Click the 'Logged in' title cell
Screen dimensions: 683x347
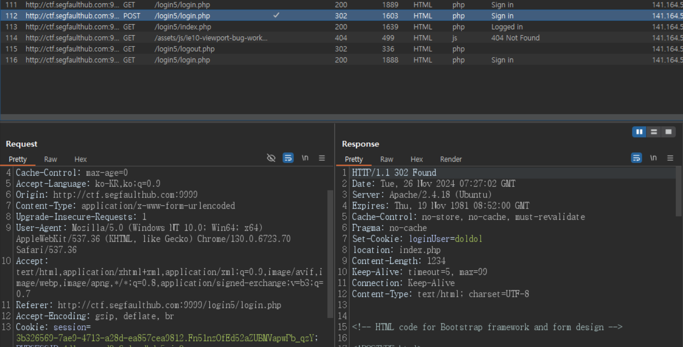point(507,26)
